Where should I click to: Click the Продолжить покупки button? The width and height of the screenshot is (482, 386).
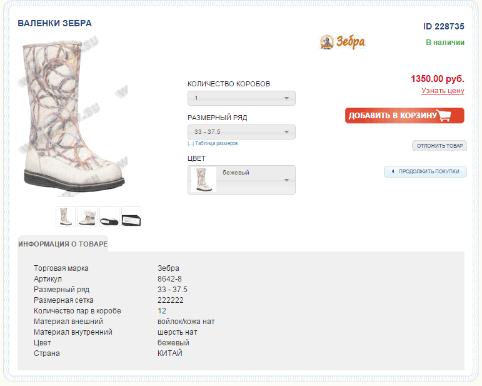426,171
